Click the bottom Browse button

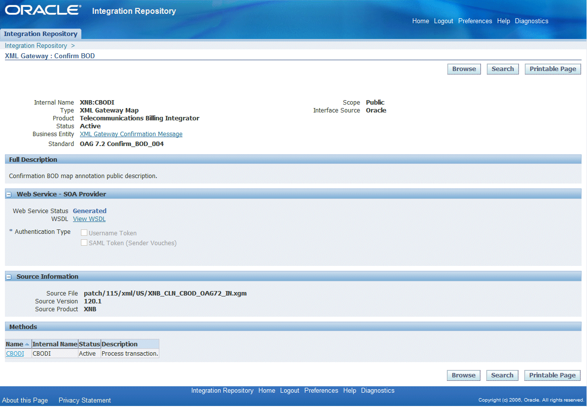point(464,375)
